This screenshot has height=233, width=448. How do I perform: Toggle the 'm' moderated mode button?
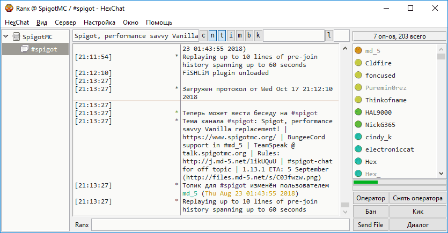tap(240, 36)
